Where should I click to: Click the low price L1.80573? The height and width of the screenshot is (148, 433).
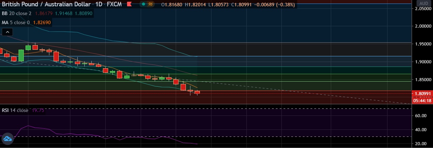pyautogui.click(x=218, y=5)
